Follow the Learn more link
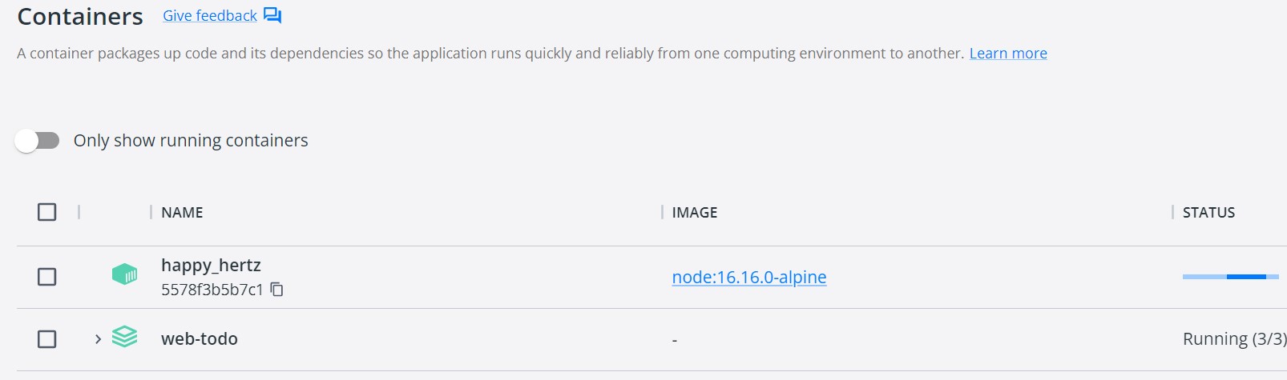This screenshot has height=380, width=1287. (x=1008, y=54)
